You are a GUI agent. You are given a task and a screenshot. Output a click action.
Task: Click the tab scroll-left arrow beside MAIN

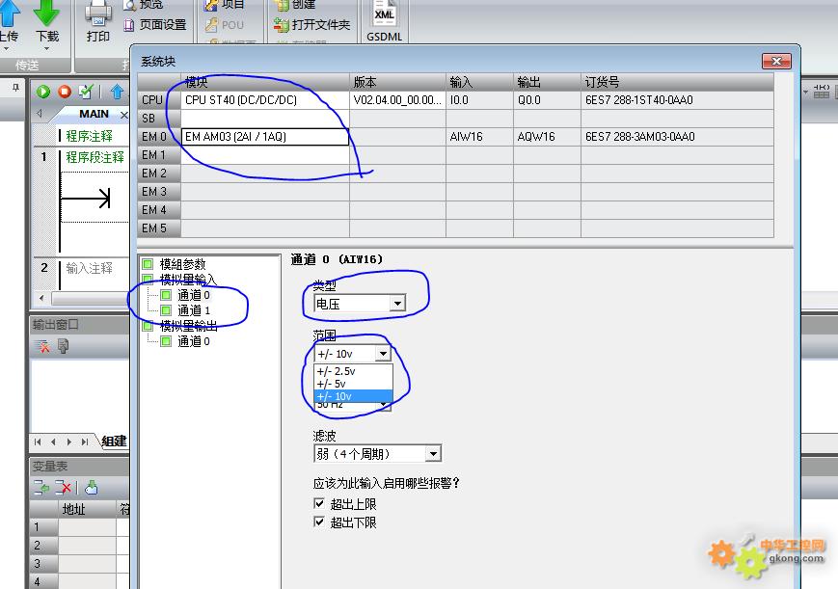click(39, 114)
